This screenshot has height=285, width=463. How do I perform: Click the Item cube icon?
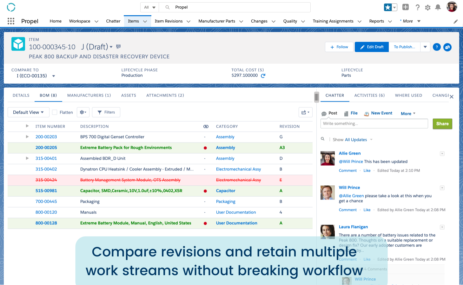point(18,44)
